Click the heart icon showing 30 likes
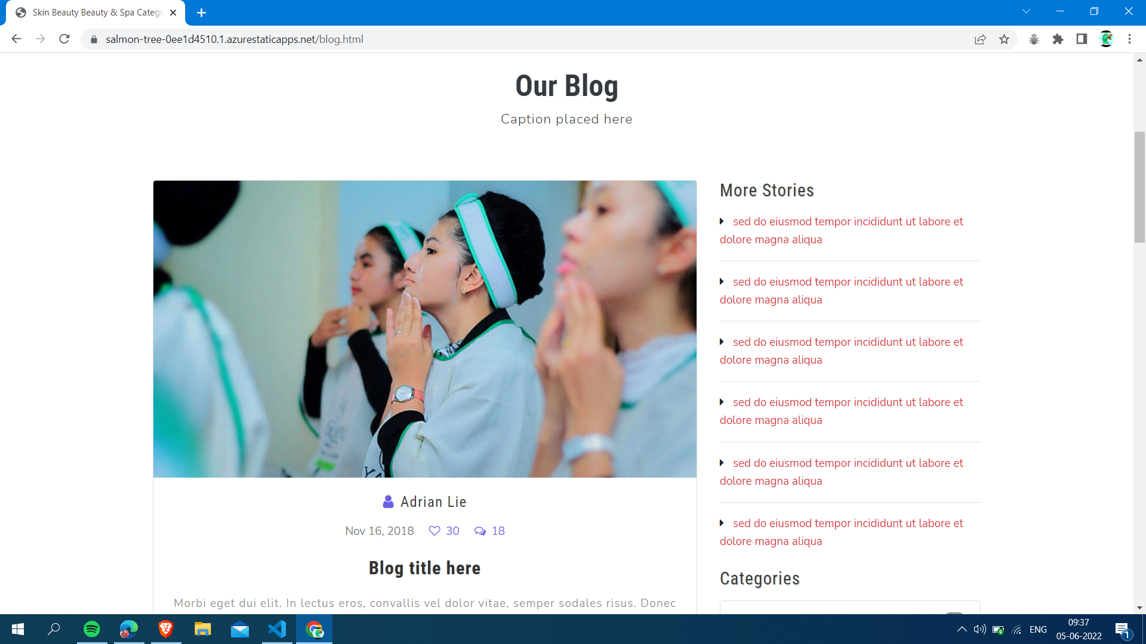1146x644 pixels. click(435, 531)
